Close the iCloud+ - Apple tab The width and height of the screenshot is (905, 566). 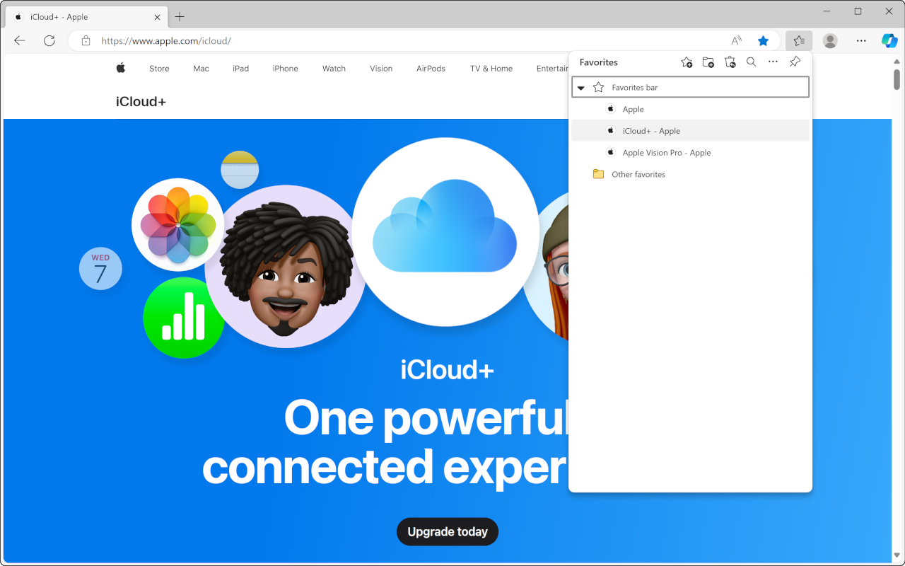(157, 16)
